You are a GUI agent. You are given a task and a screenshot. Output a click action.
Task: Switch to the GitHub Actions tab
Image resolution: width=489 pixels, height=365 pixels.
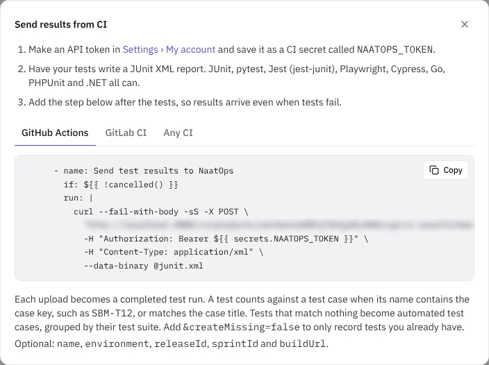coord(55,133)
